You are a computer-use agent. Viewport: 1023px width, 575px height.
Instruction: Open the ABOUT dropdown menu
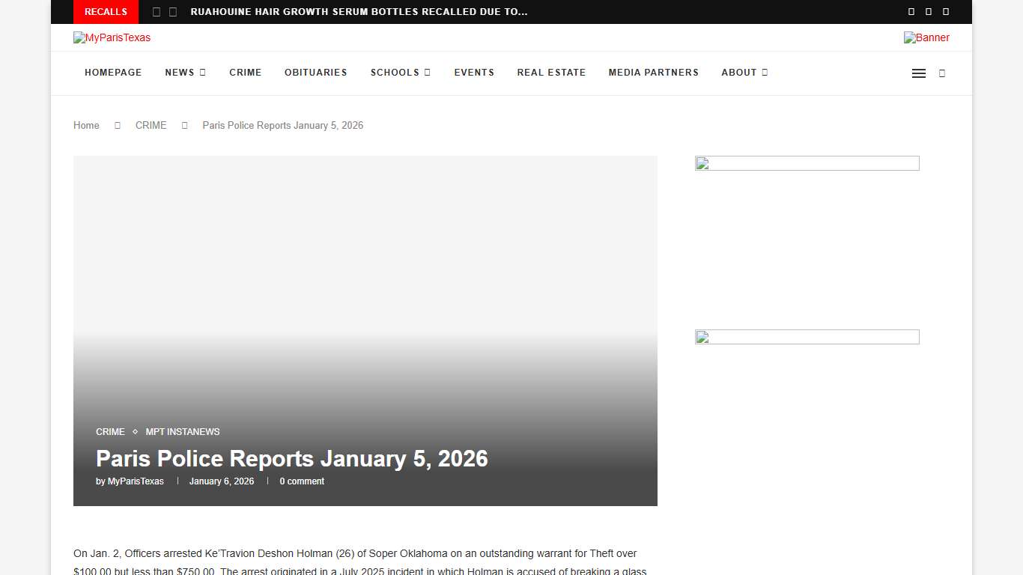tap(739, 73)
